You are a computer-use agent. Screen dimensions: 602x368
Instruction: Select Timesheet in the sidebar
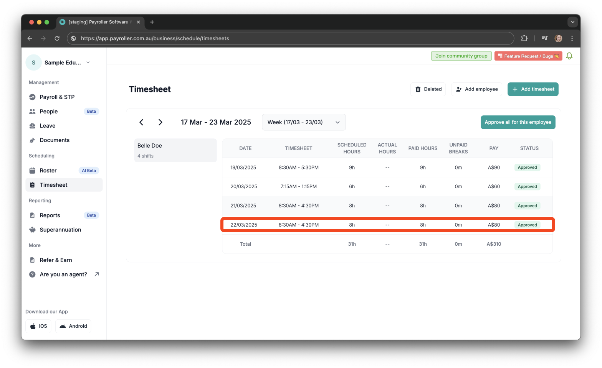click(x=64, y=185)
